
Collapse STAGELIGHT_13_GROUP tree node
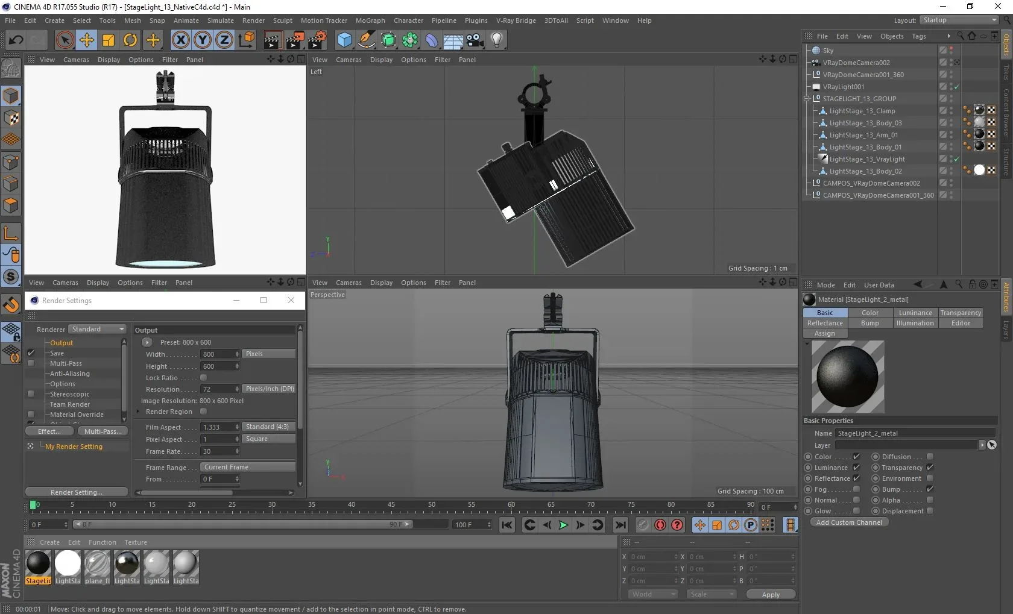click(807, 99)
